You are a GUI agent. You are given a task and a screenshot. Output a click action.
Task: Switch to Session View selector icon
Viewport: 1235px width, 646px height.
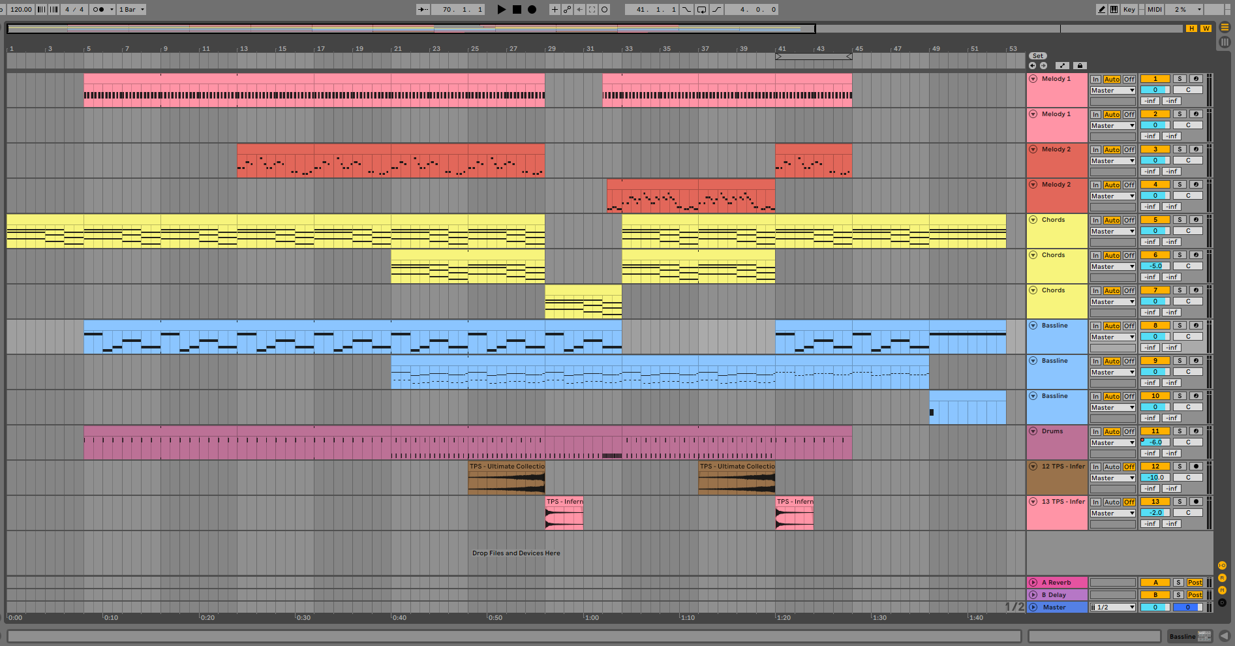point(1225,42)
